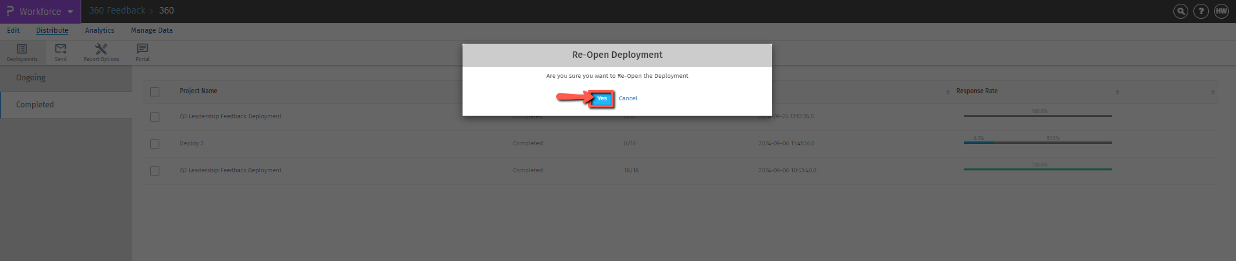The height and width of the screenshot is (261, 1236).
Task: Check Q3 Leadership Feedback Deployment row checkbox
Action: pos(155,117)
